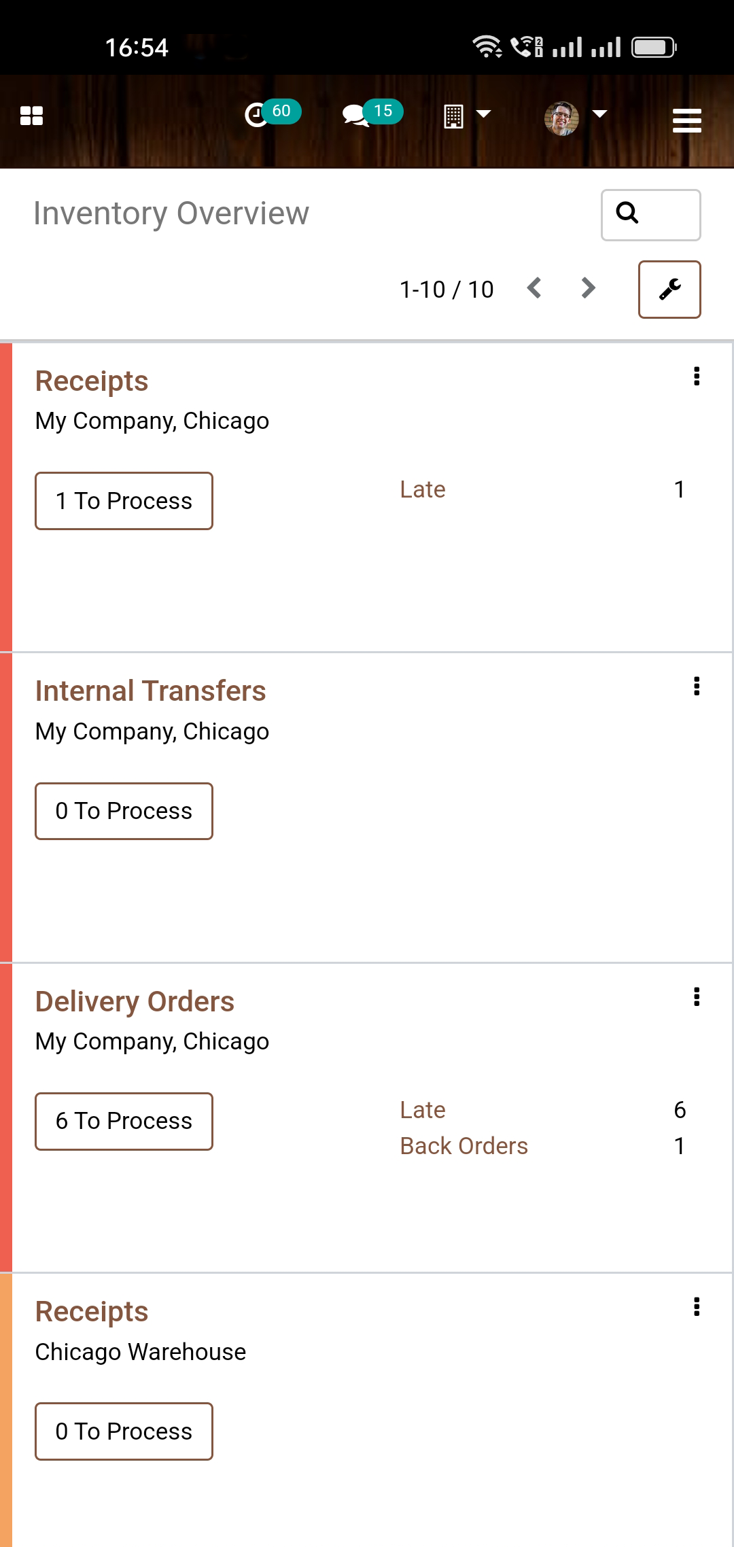
Task: Open Late link in Delivery Orders
Action: (423, 1110)
